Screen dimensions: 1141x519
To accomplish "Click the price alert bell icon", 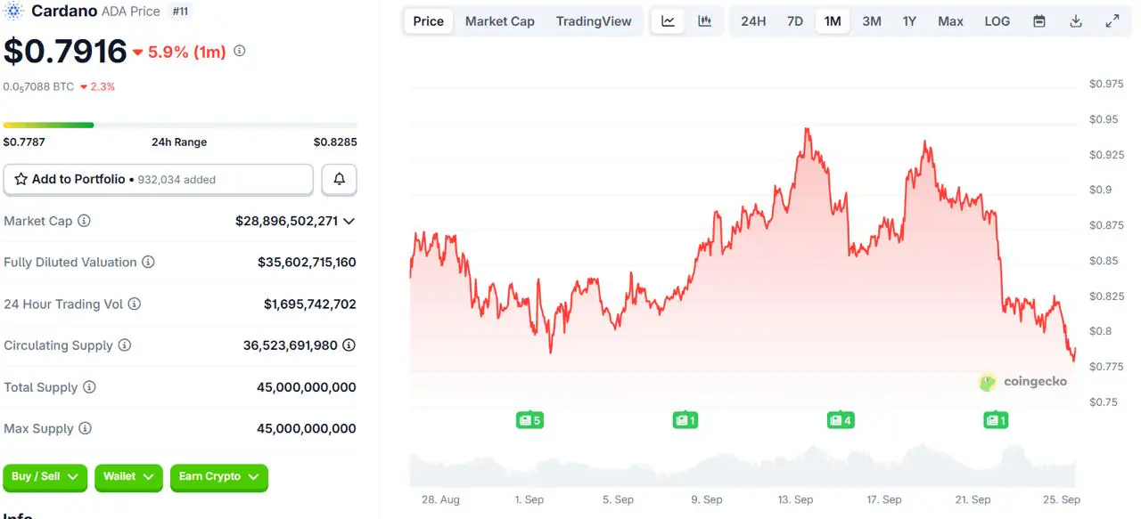I will (x=340, y=179).
